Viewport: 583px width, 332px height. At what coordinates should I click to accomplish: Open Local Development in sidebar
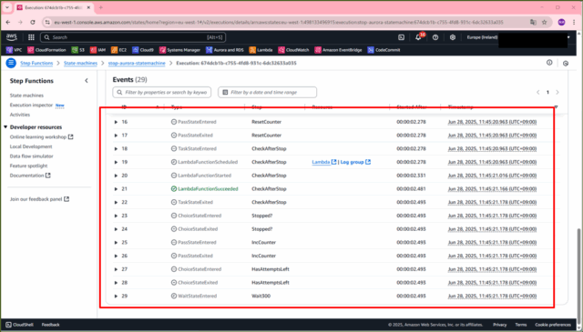tap(31, 146)
